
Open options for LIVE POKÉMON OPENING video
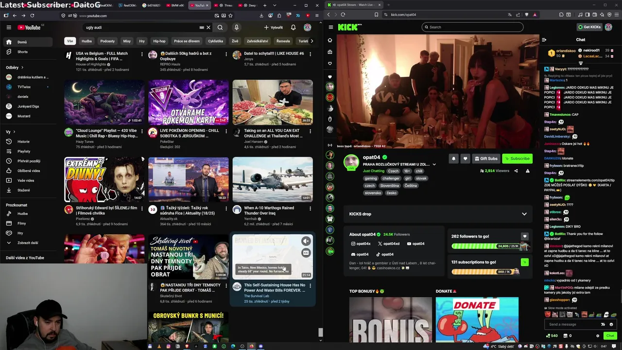point(226,131)
